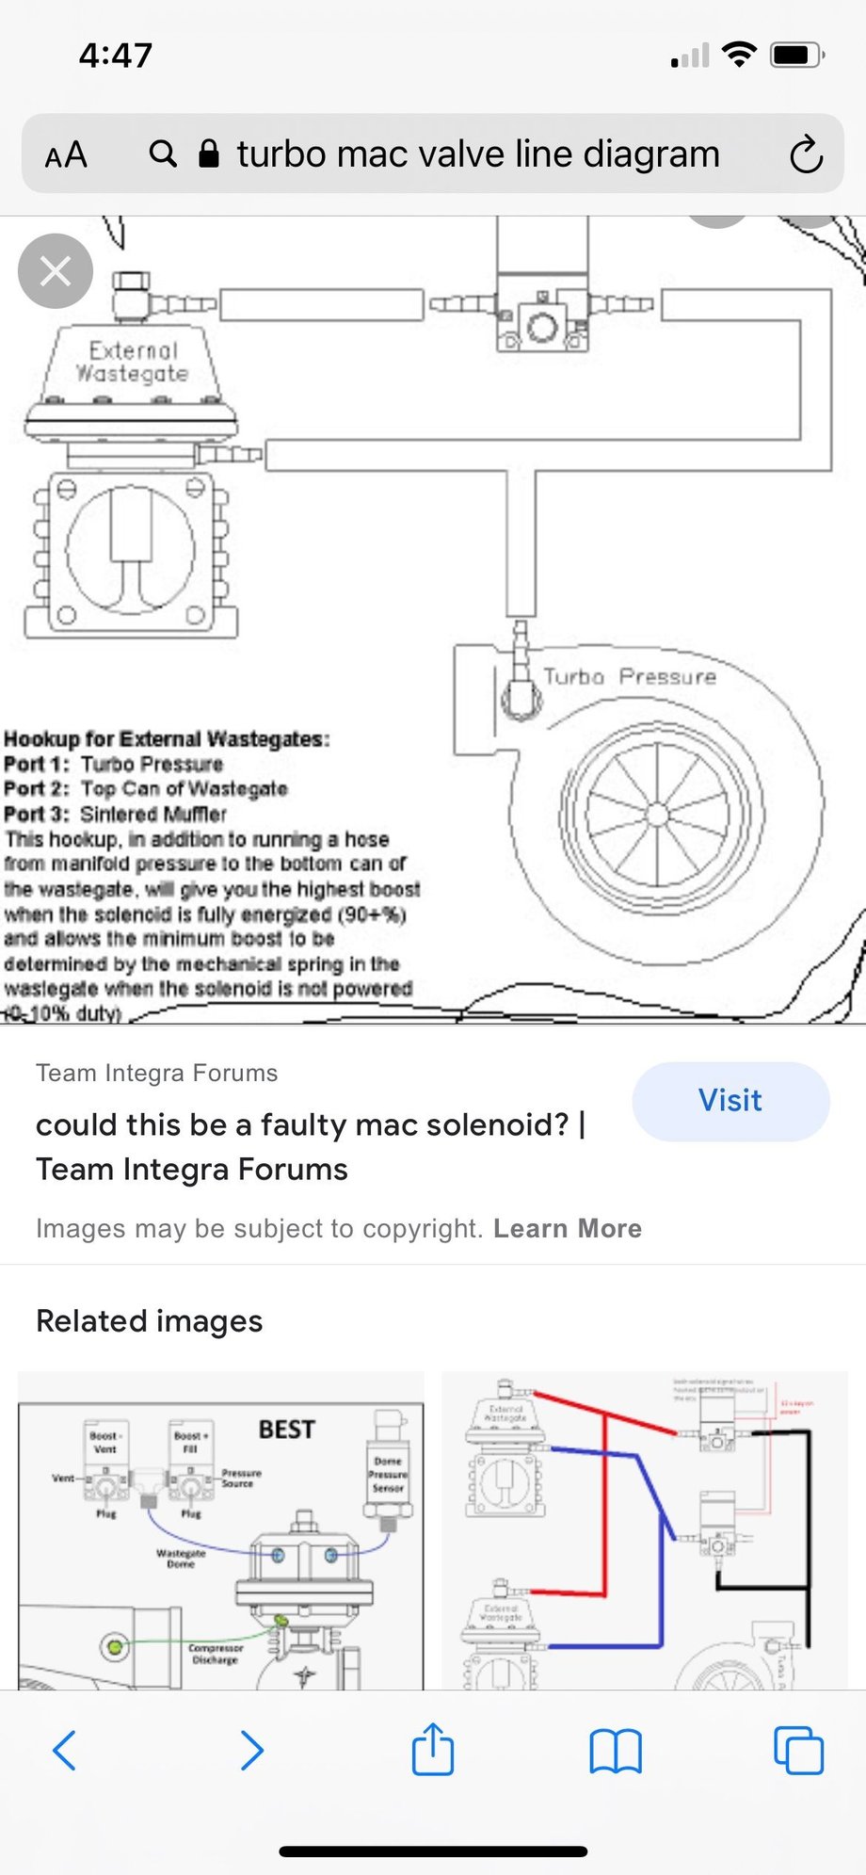Open the Learn More copyright link

[x=568, y=1228]
